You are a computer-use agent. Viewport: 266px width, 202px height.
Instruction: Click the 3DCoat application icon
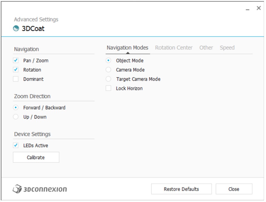click(x=16, y=28)
